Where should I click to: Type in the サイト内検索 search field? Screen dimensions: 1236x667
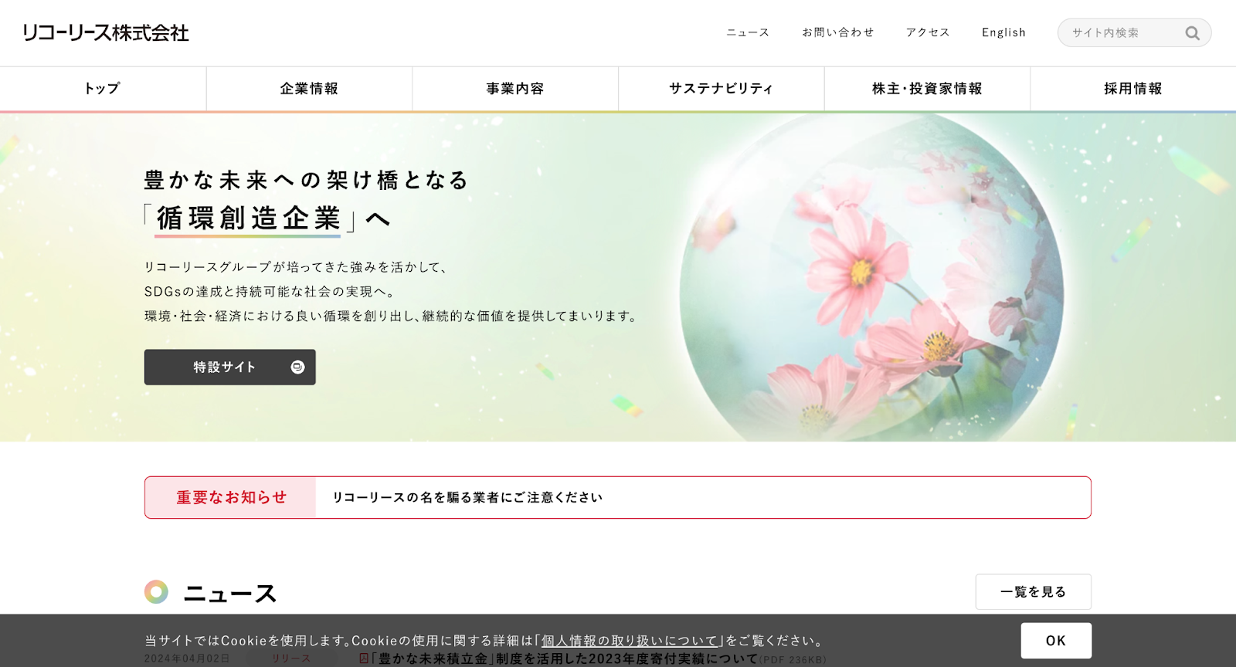[x=1122, y=33]
